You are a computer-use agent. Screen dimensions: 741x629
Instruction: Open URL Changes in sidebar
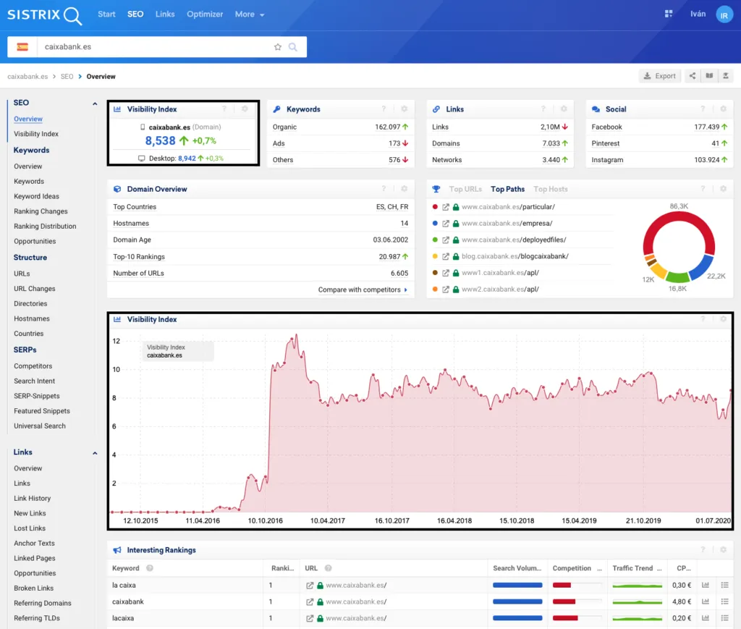coord(35,289)
